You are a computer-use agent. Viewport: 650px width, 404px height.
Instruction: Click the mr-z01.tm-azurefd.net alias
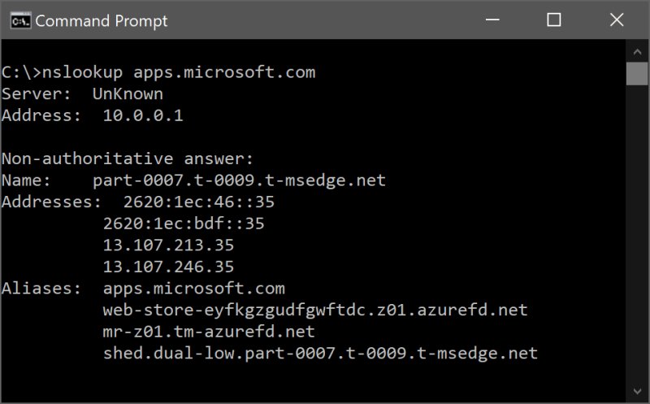click(209, 332)
